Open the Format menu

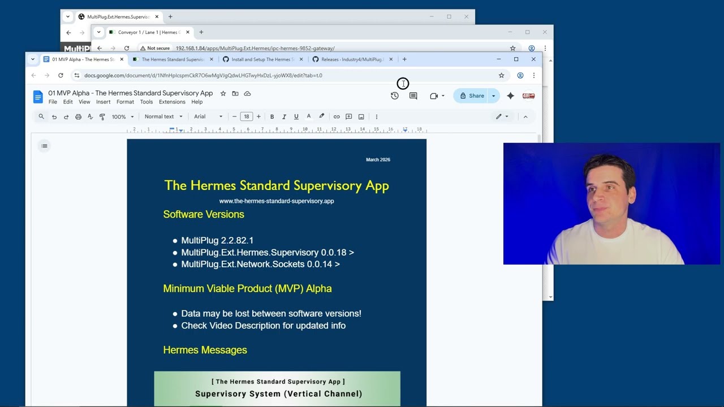coord(125,102)
